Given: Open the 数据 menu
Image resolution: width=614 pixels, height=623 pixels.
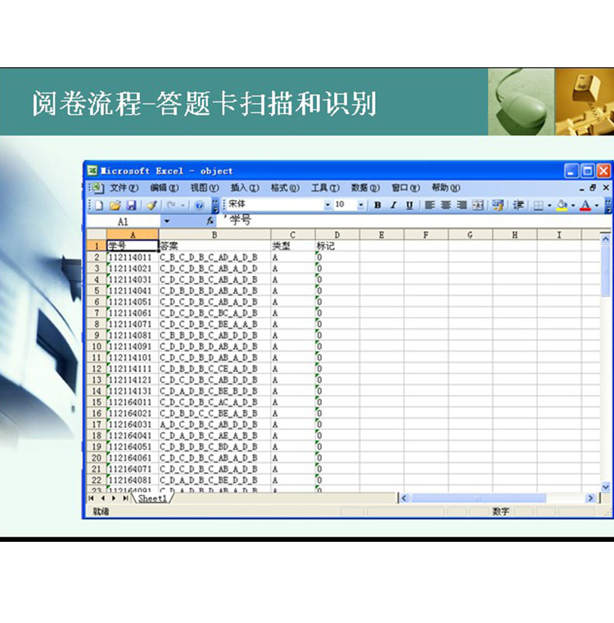Looking at the screenshot, I should coord(365,188).
